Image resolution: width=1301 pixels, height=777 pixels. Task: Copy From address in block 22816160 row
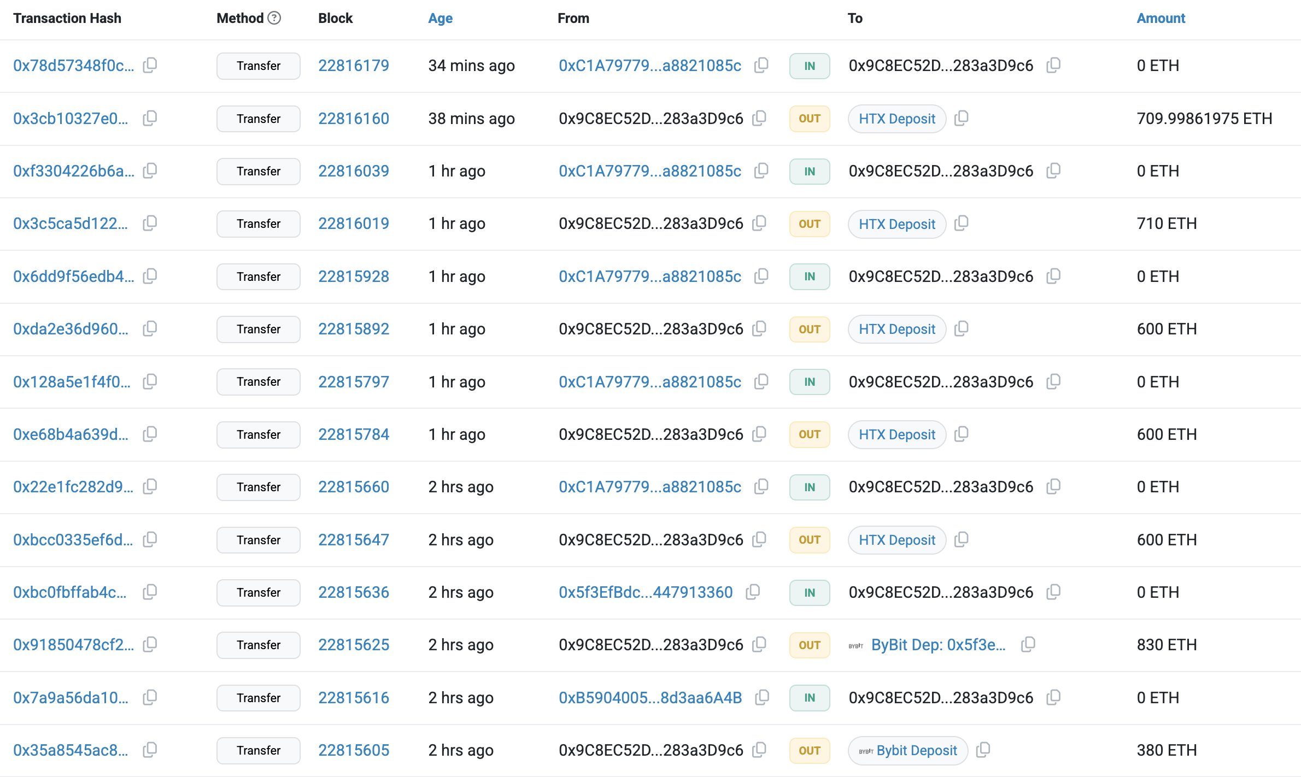pyautogui.click(x=759, y=118)
